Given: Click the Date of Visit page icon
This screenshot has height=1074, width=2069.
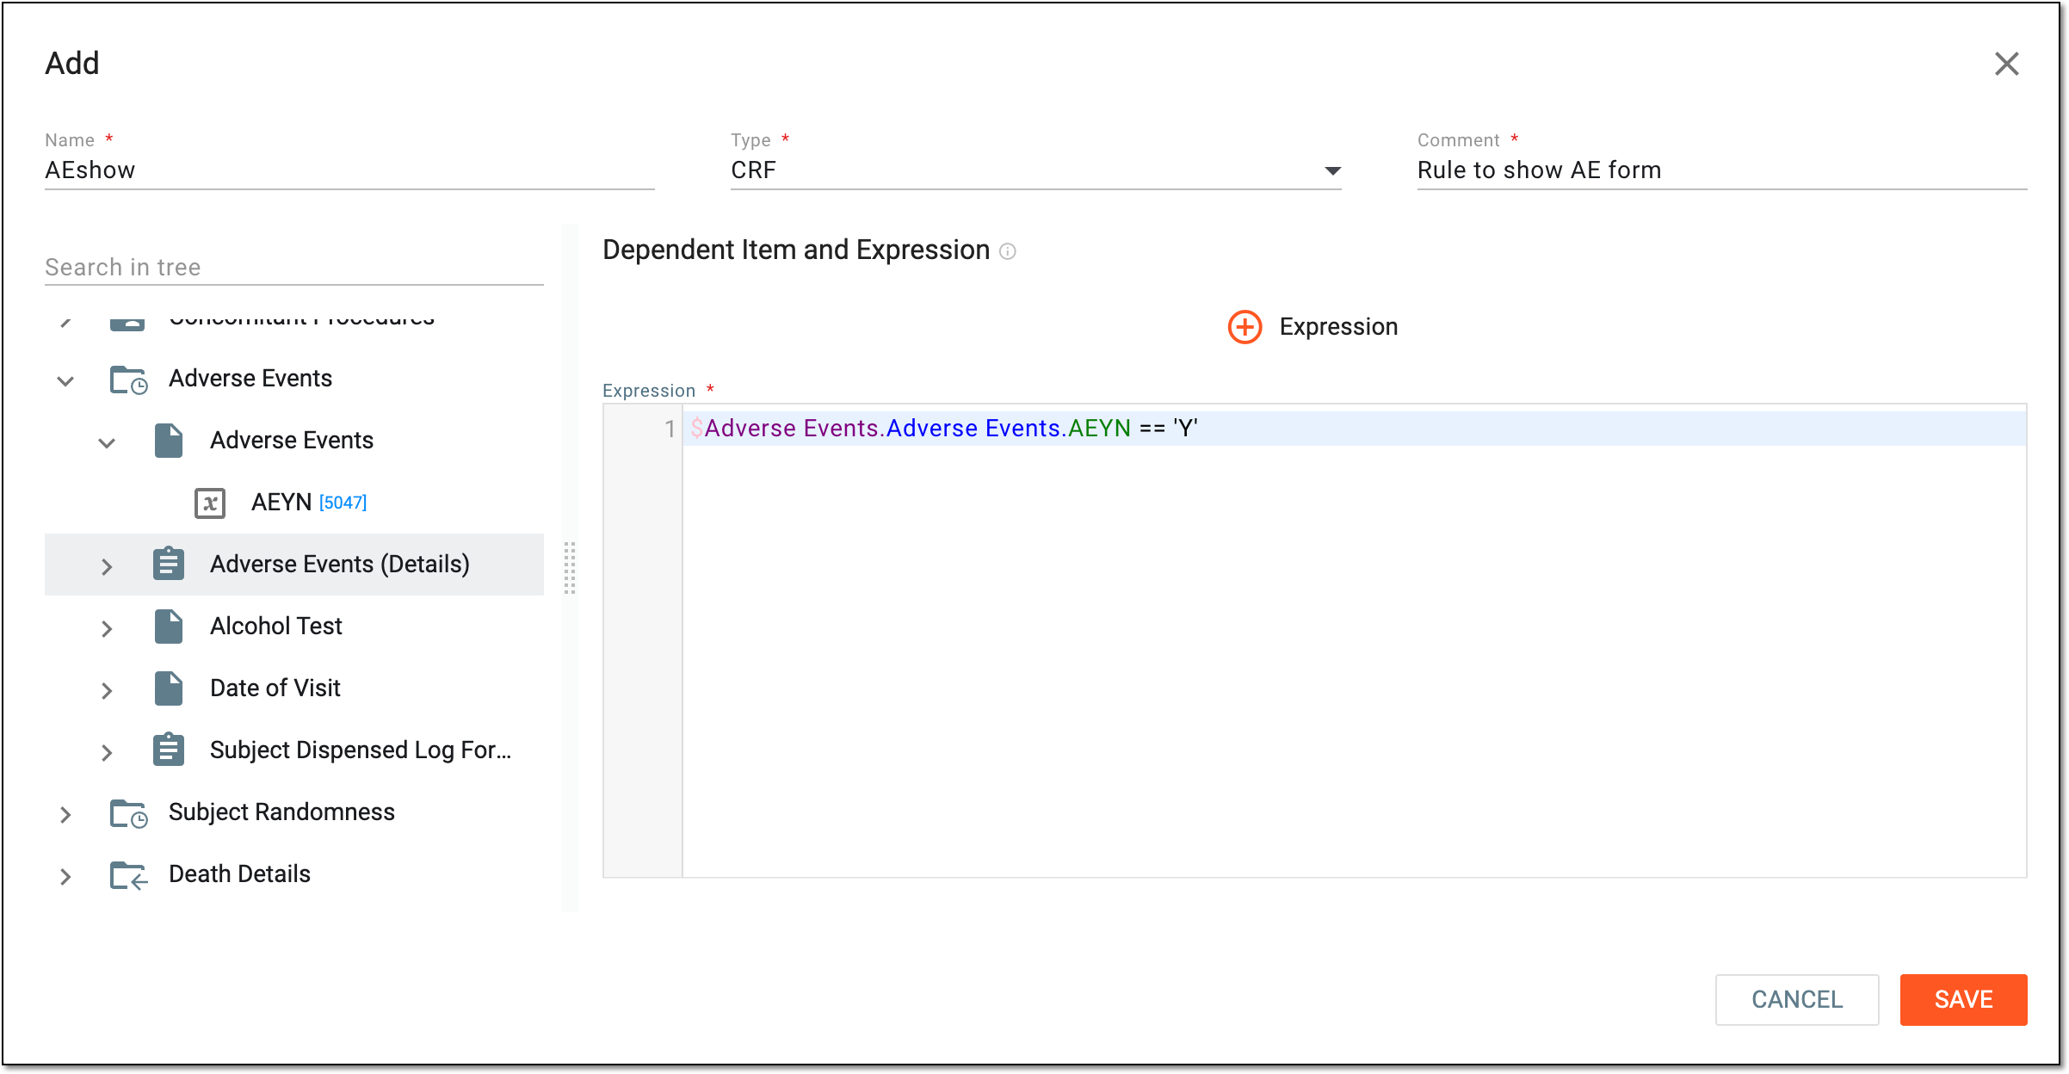Looking at the screenshot, I should coord(169,688).
